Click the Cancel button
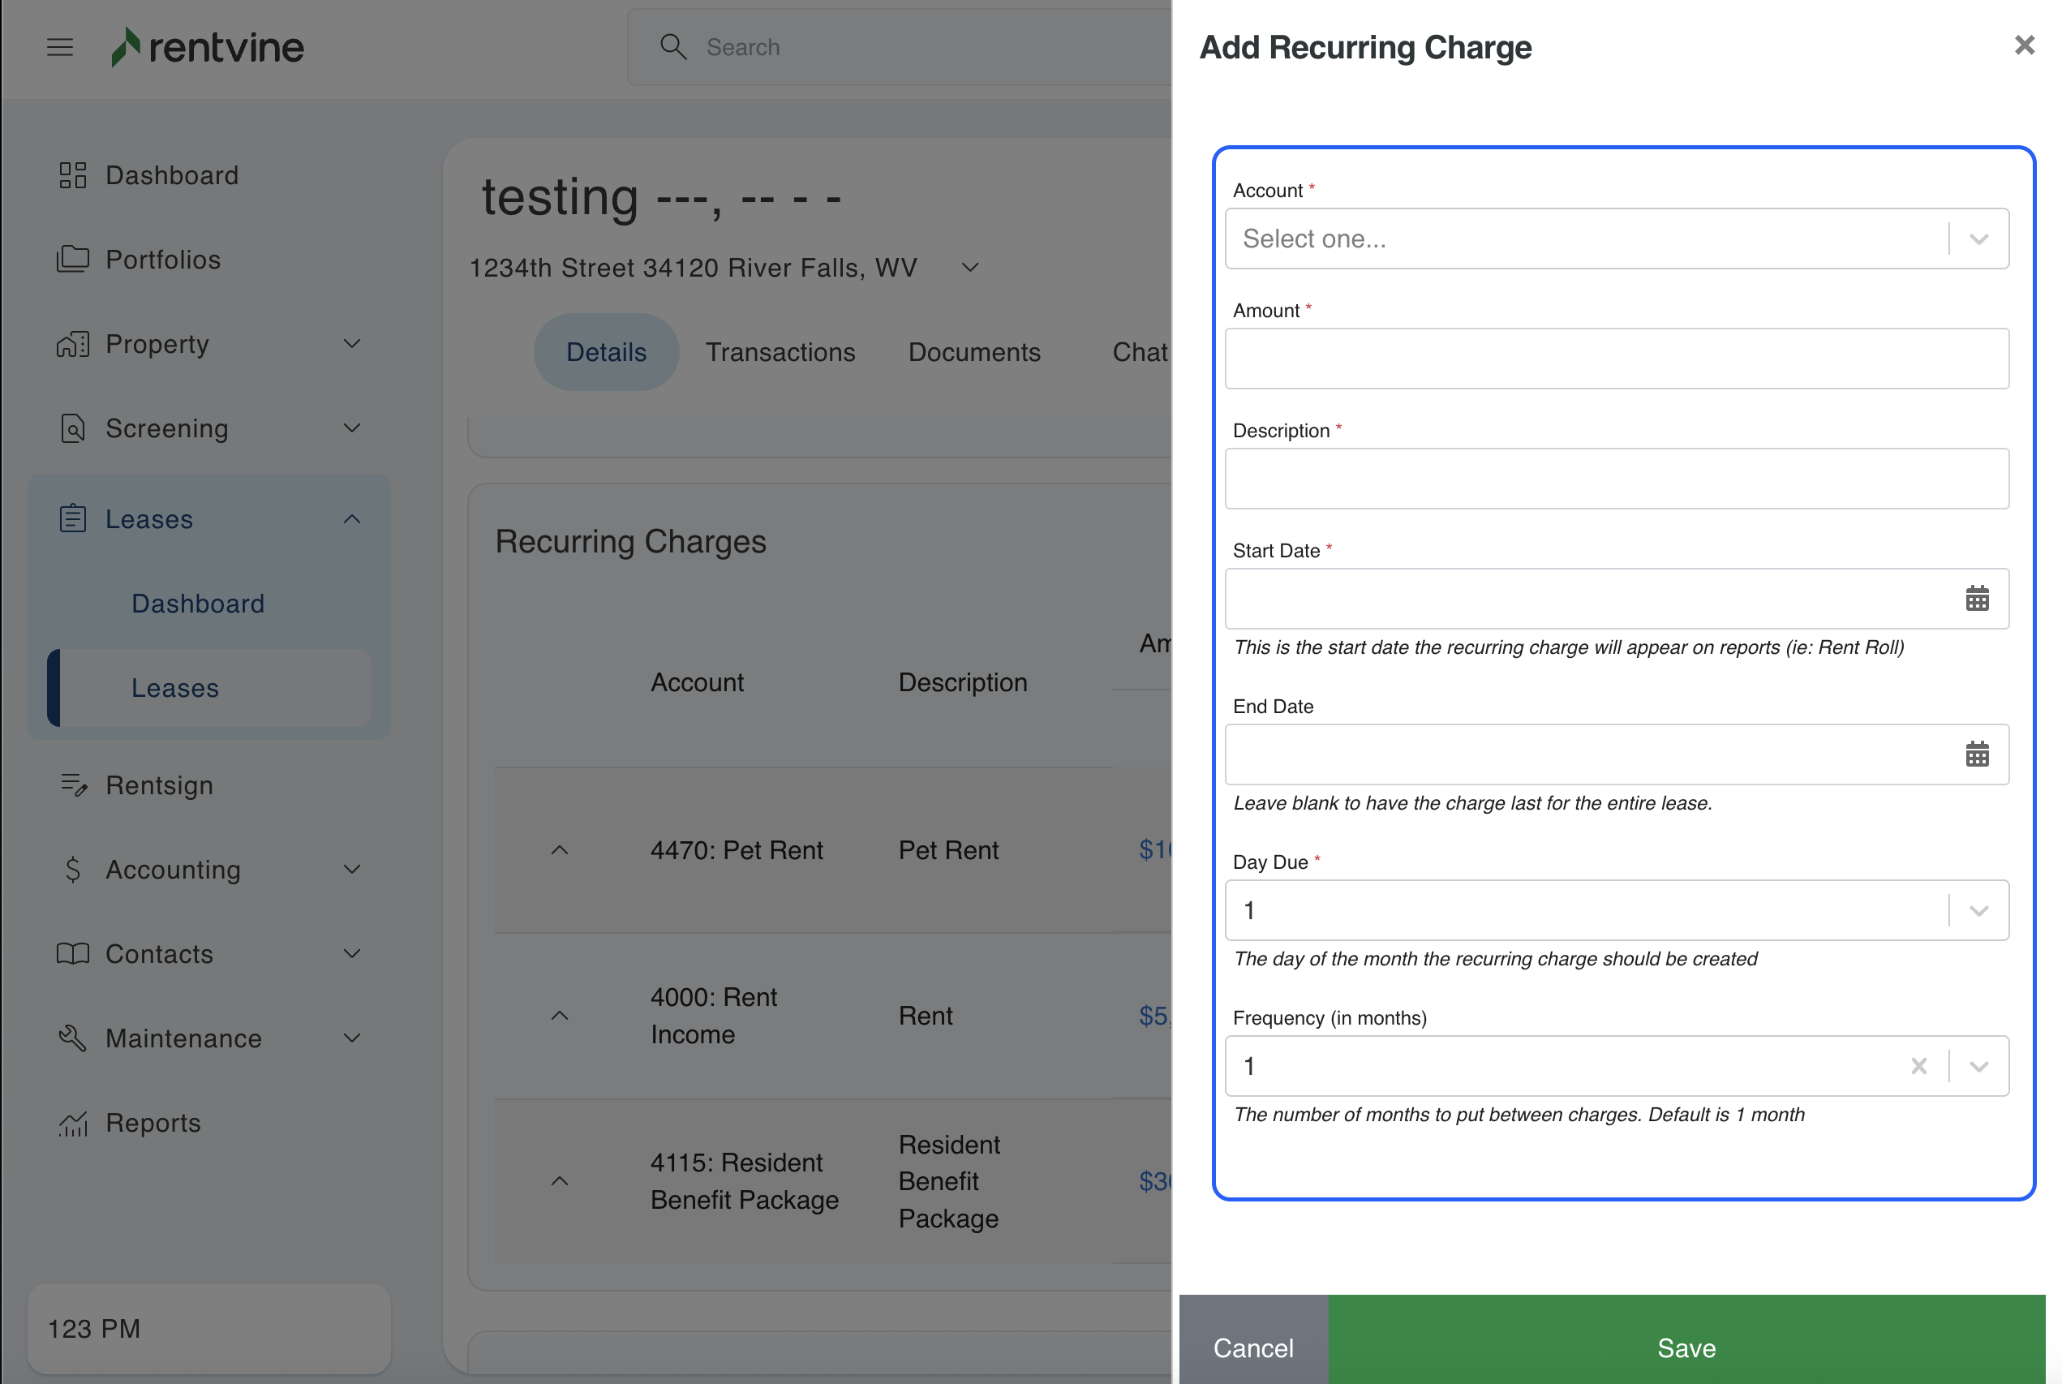2062x1384 pixels. point(1253,1347)
